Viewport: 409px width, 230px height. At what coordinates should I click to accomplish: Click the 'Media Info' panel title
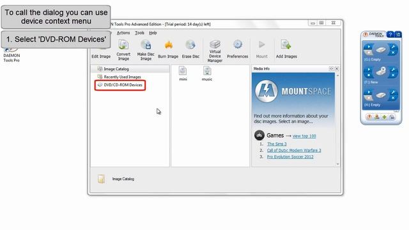click(x=261, y=68)
